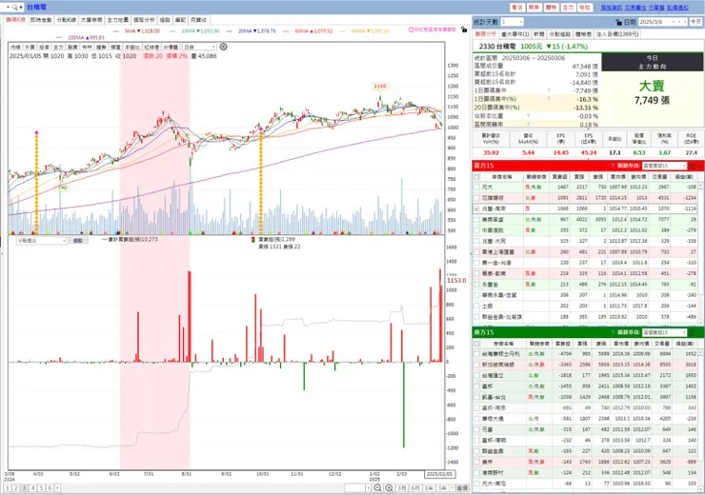Select the 美商高盛 row in buy list
This screenshot has width=705, height=495.
tap(585, 220)
